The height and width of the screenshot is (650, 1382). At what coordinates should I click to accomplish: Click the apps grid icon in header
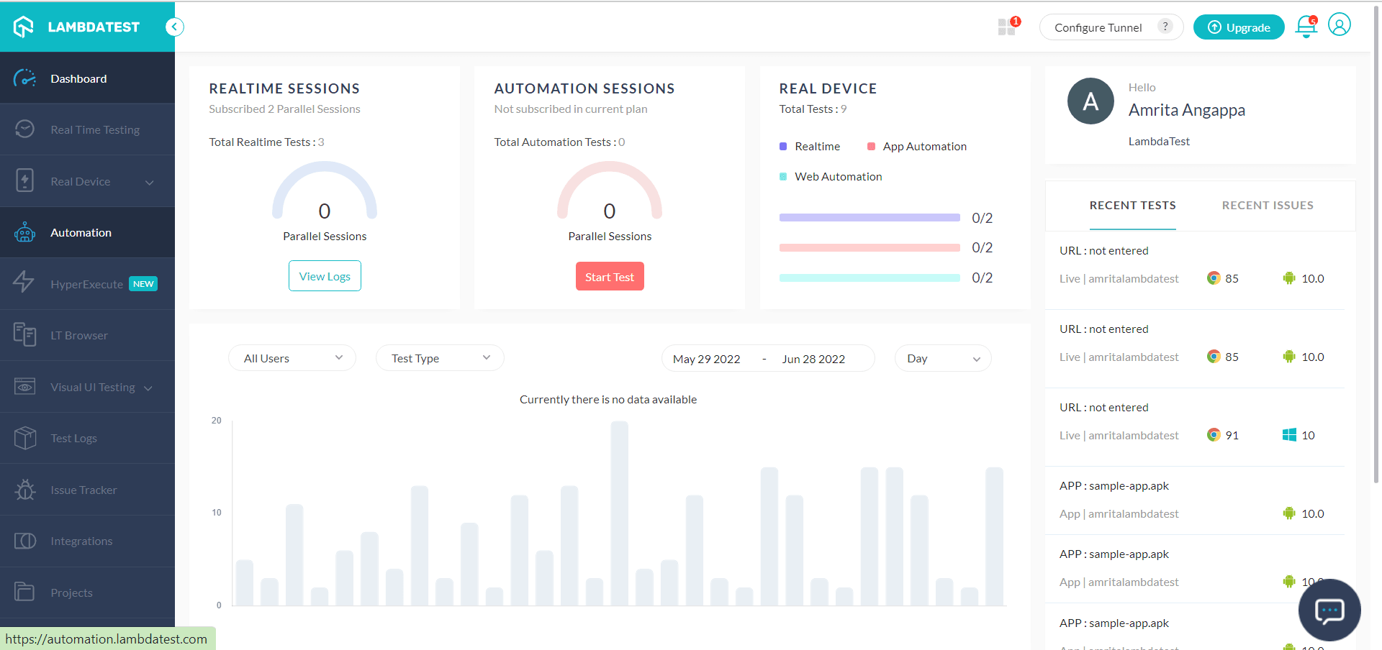coord(1006,27)
